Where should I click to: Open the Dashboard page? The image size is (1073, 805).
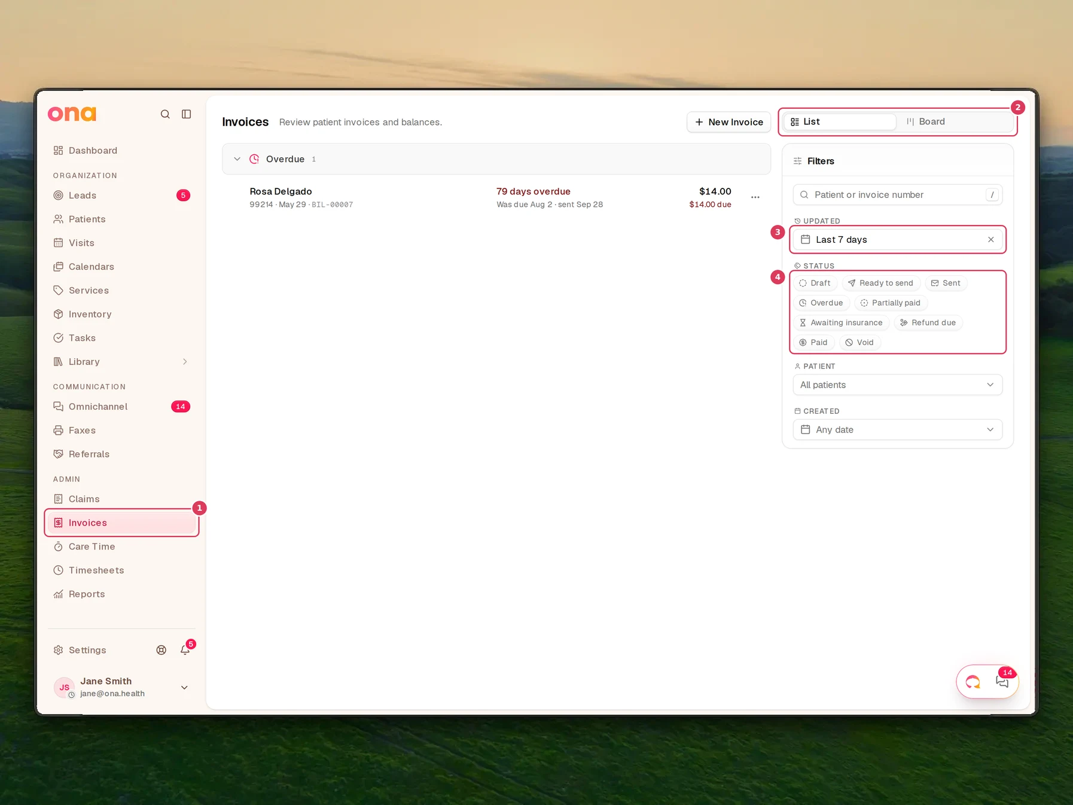point(121,151)
